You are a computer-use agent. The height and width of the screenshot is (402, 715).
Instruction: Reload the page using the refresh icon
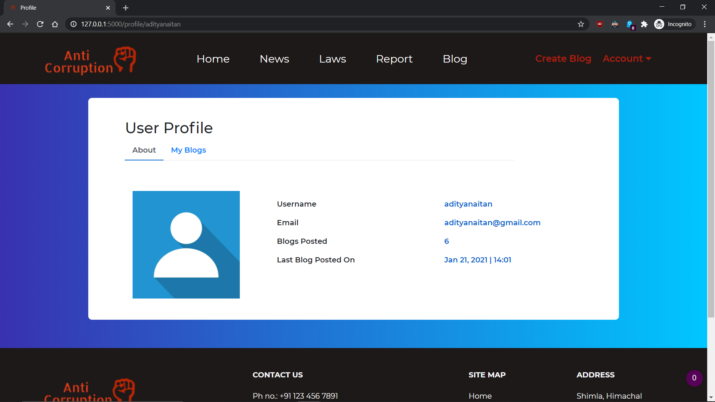40,24
